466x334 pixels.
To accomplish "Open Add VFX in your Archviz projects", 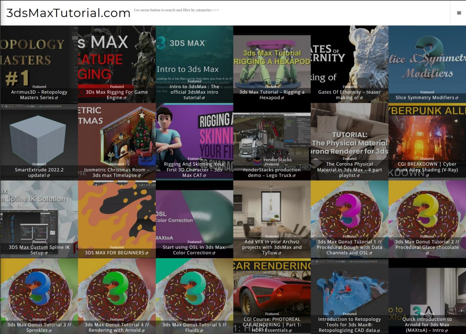I will 272,247.
